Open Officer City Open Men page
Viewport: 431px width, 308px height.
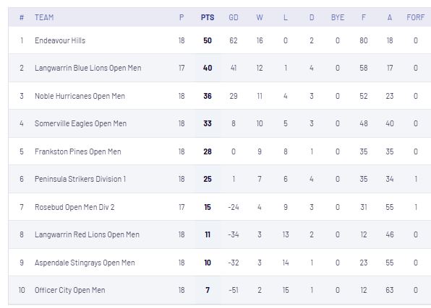pos(70,290)
